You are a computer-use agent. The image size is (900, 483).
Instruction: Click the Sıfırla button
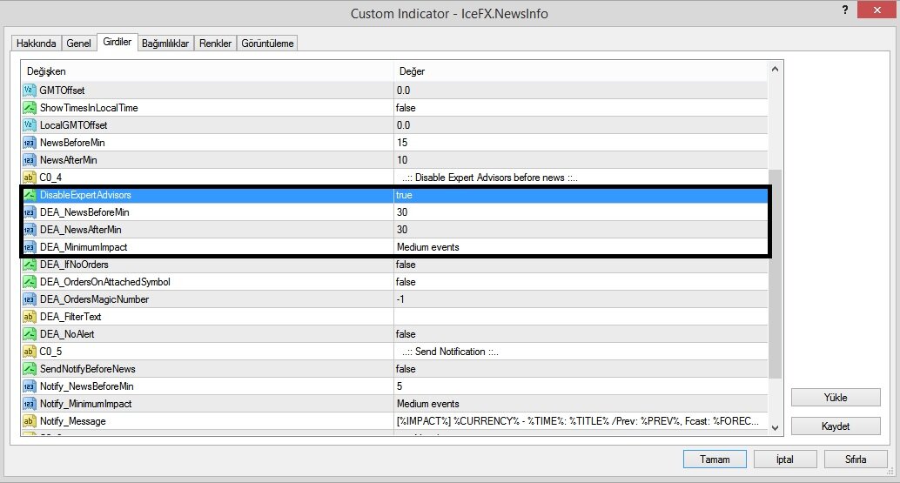tap(856, 460)
